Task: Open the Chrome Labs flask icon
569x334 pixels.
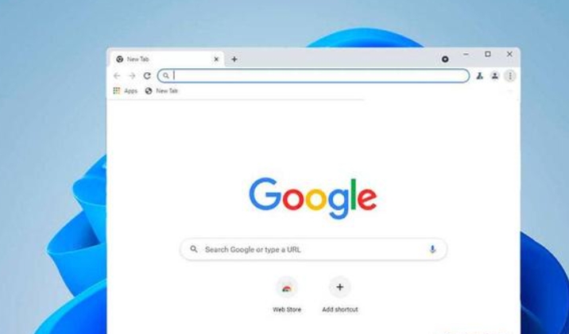Action: pos(480,75)
